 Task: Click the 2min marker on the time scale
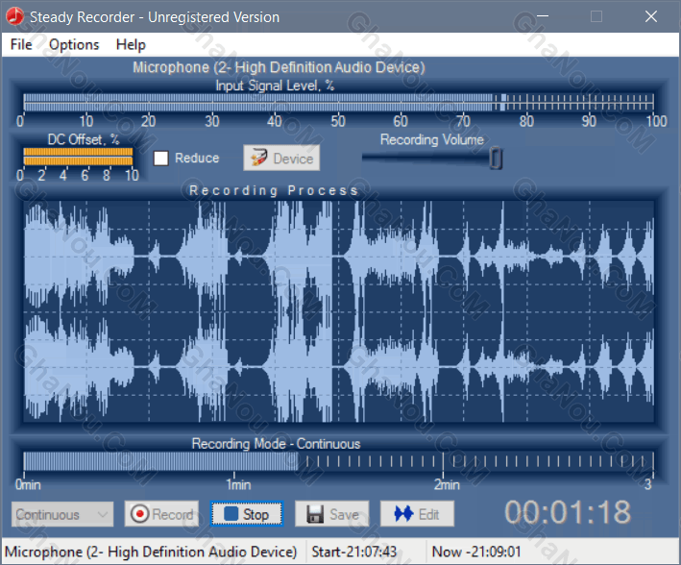pos(447,484)
